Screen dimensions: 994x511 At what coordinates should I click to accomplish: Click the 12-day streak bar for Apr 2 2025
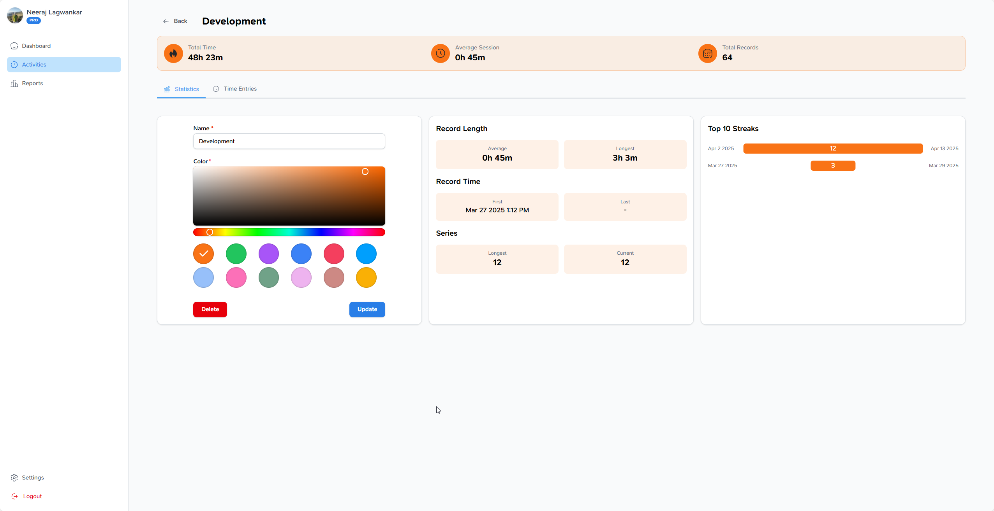[833, 148]
